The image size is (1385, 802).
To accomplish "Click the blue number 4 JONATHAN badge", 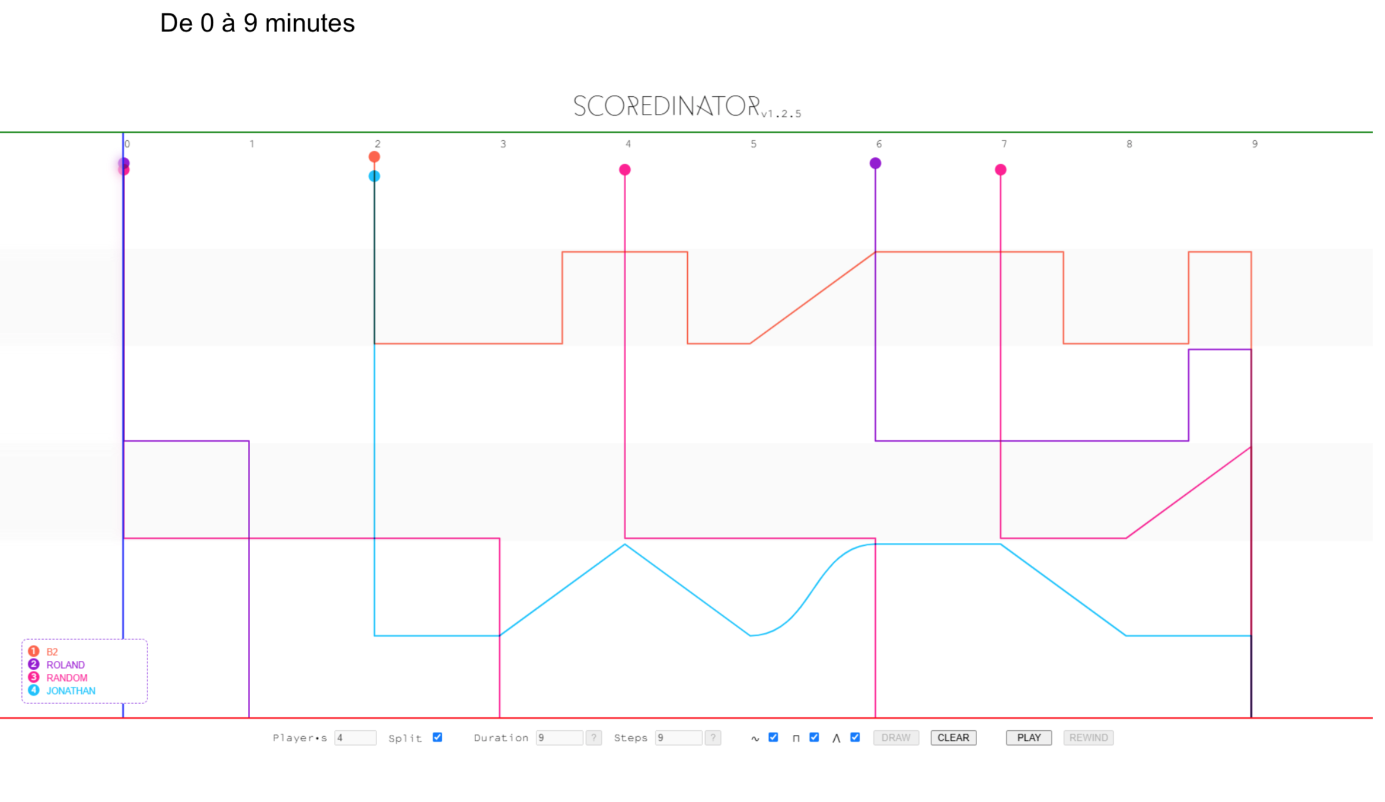I will tap(34, 690).
